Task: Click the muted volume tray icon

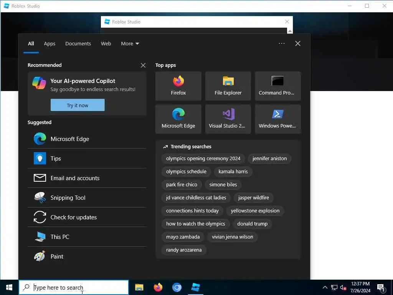Action: click(343, 288)
